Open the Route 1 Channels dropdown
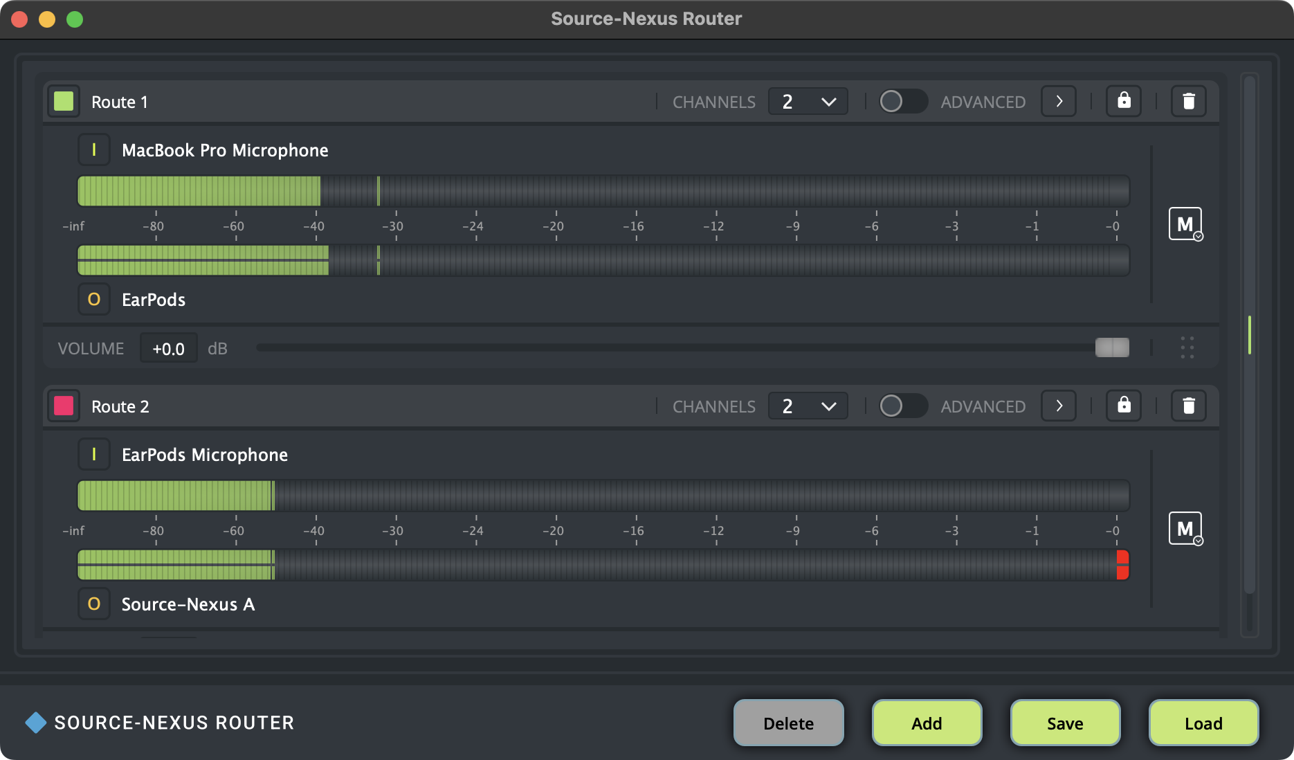 tap(808, 101)
